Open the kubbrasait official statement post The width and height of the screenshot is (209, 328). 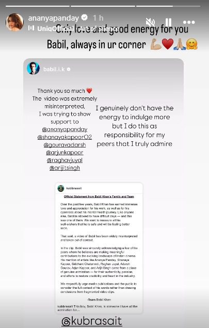99,248
